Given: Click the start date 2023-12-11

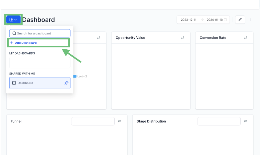Looking at the screenshot, I should pyautogui.click(x=188, y=20).
